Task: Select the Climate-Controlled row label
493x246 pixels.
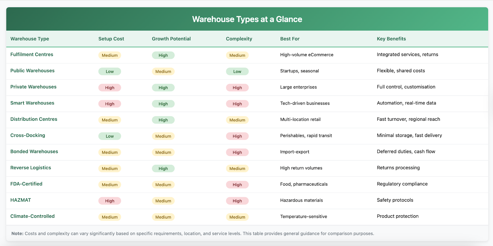Action: click(33, 216)
